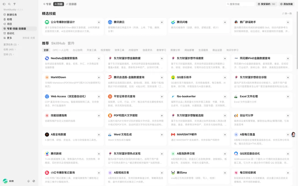Filter by 全部 category
This screenshot has width=298, height=186.
point(46,50)
